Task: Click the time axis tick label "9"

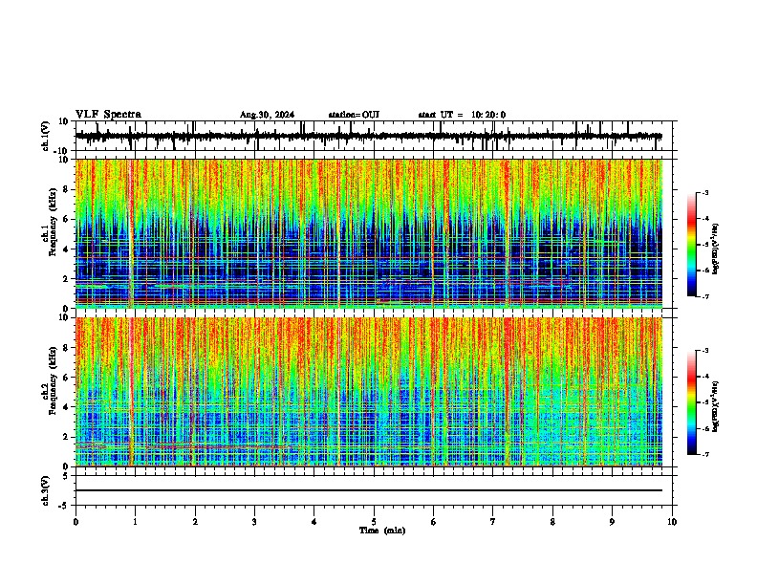Action: click(x=612, y=522)
